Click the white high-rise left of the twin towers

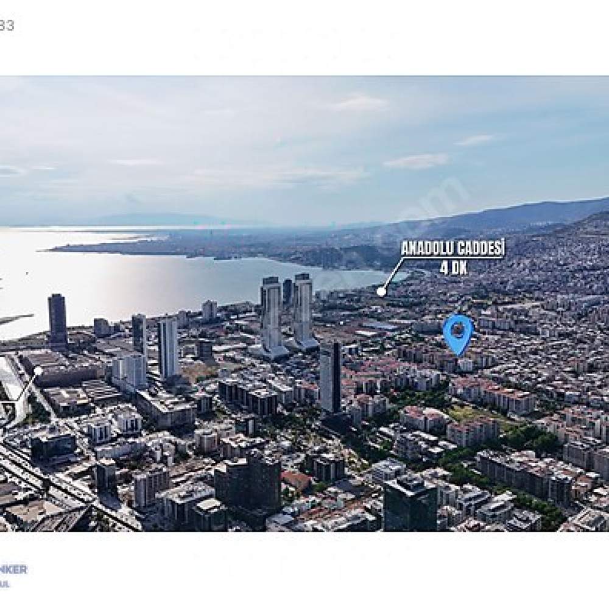point(168,348)
